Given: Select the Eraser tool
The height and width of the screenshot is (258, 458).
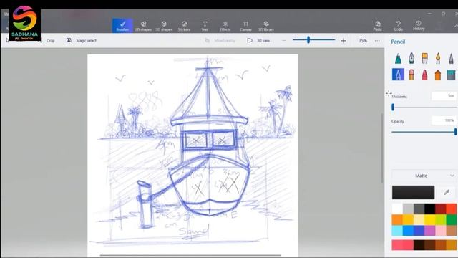Looking at the screenshot, I should (x=411, y=75).
